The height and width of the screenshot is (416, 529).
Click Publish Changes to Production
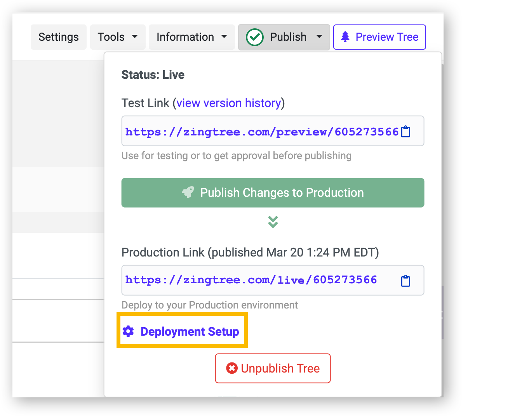273,192
